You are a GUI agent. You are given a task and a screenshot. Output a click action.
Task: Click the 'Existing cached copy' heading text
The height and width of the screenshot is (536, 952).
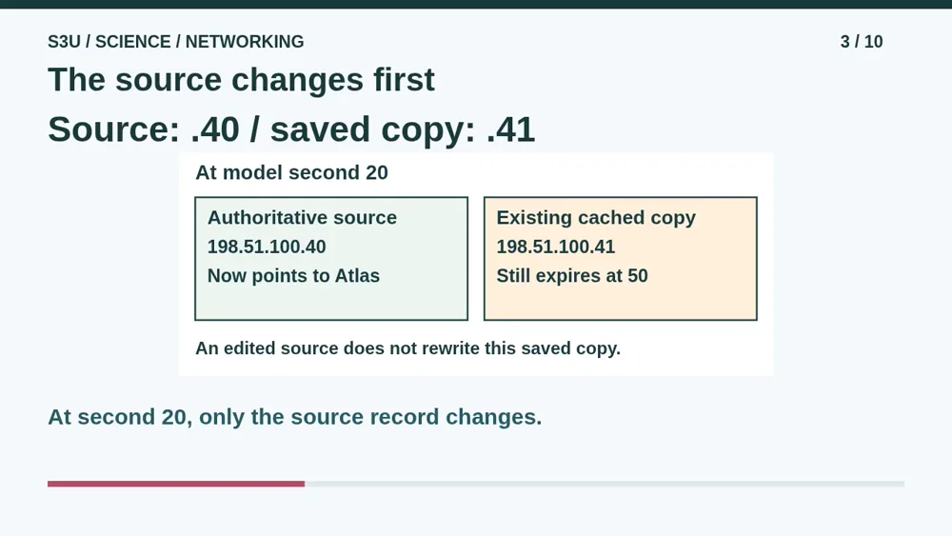point(596,217)
